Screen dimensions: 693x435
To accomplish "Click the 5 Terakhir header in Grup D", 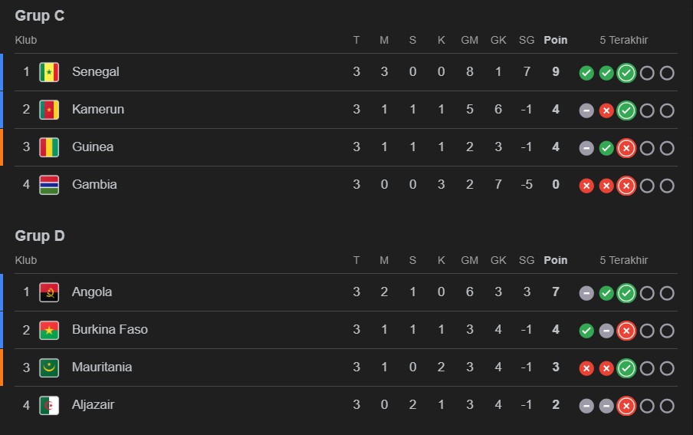I will point(623,260).
